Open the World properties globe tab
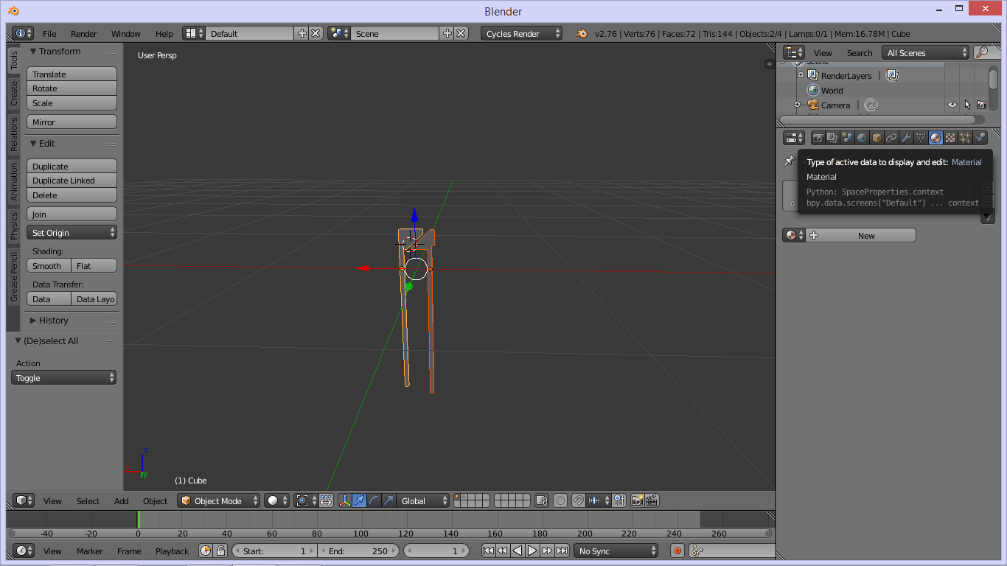The width and height of the screenshot is (1007, 566). (862, 138)
